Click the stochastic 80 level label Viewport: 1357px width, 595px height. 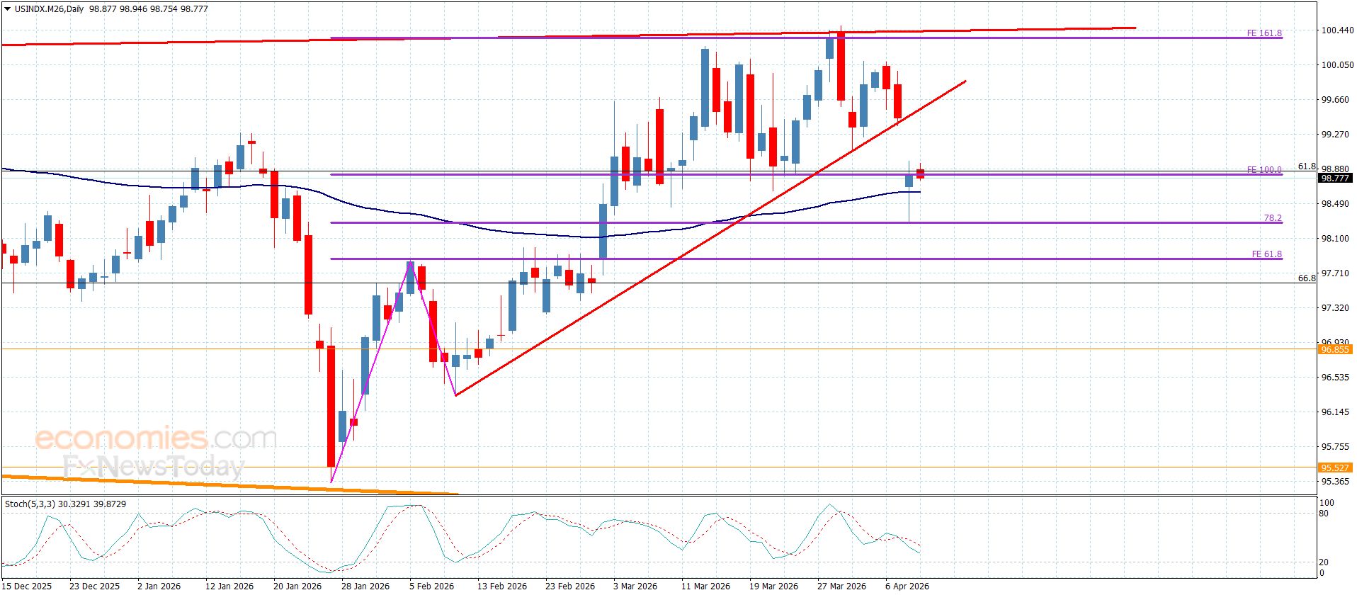click(1324, 514)
